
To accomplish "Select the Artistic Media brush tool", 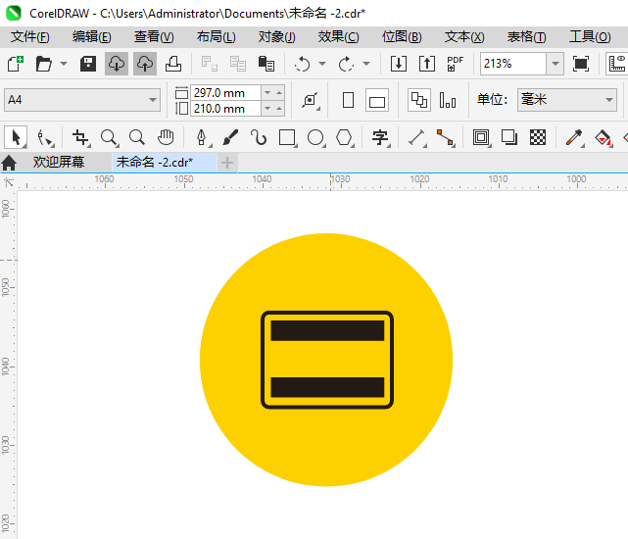I will [230, 138].
